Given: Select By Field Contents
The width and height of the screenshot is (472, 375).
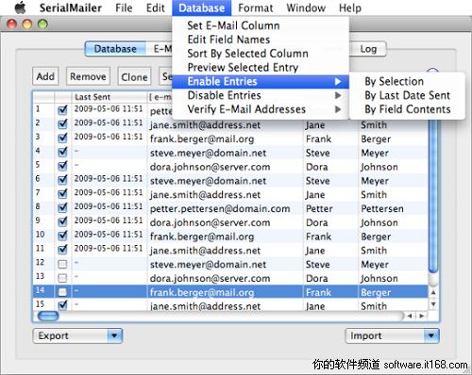Looking at the screenshot, I should point(407,109).
